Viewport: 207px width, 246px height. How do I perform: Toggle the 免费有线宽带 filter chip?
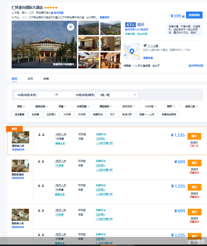pos(169,115)
